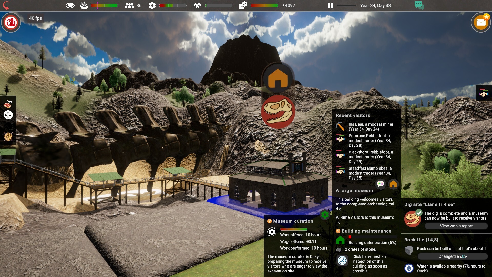
Task: Open the production gear icon in the top bar
Action: point(152,5)
